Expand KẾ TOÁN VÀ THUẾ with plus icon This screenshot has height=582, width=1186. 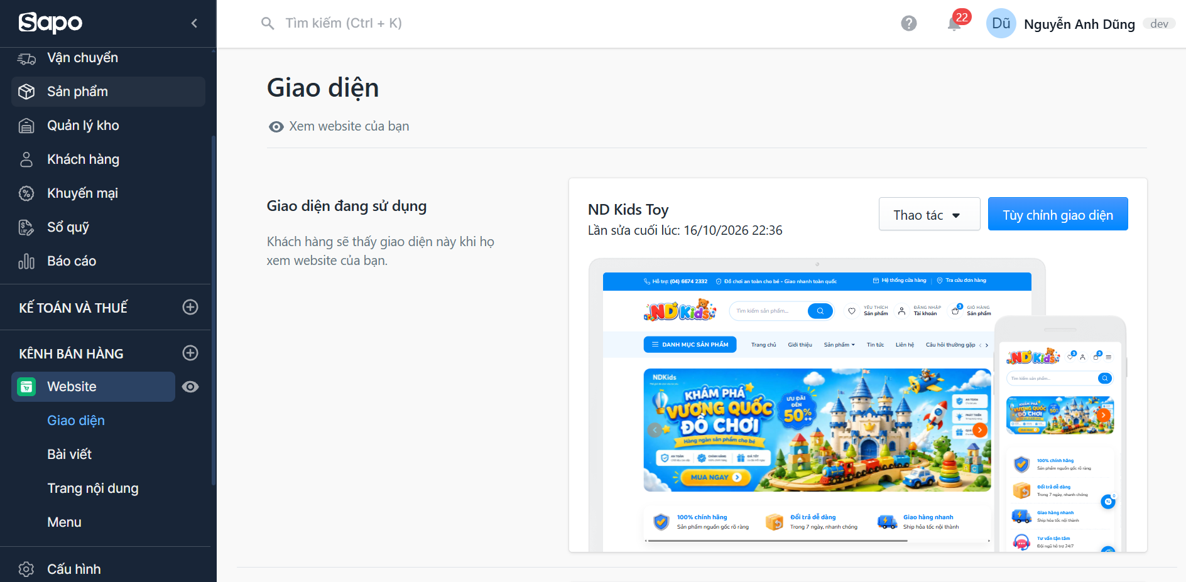190,307
